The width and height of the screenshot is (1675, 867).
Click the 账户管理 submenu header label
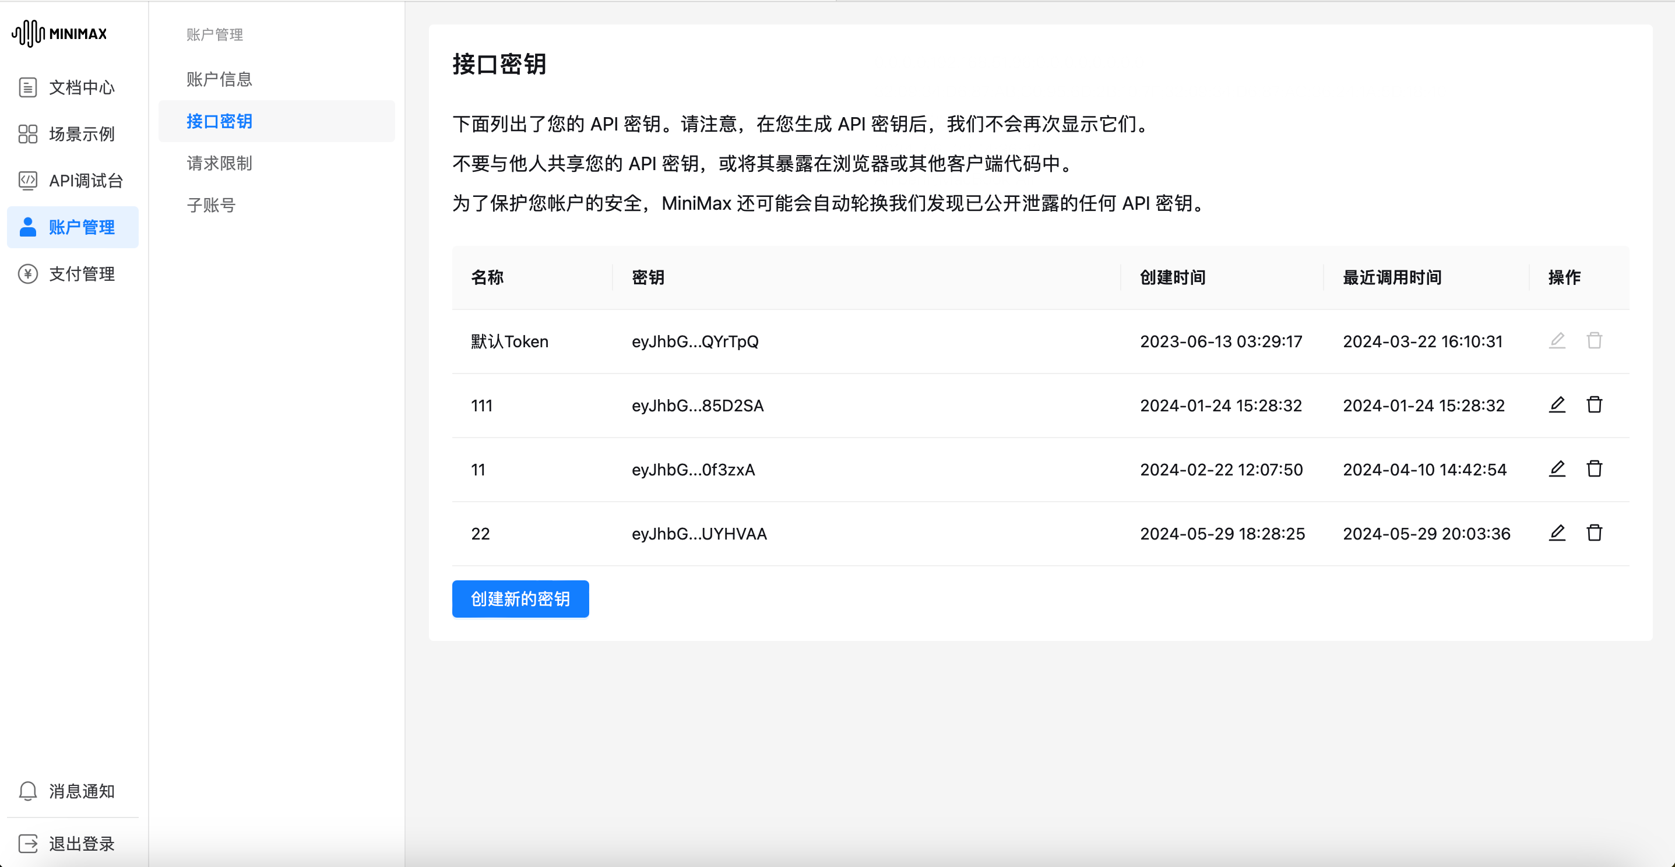click(x=214, y=34)
